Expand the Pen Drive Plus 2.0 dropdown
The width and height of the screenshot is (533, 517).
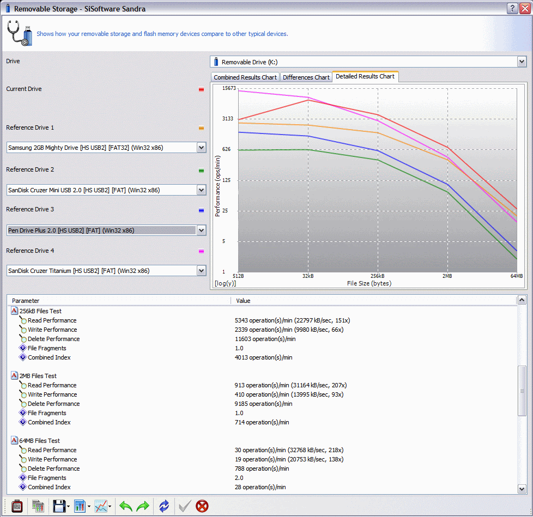(201, 230)
